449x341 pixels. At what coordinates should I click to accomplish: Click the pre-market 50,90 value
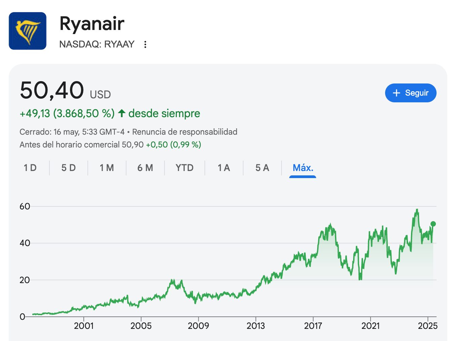(x=133, y=145)
